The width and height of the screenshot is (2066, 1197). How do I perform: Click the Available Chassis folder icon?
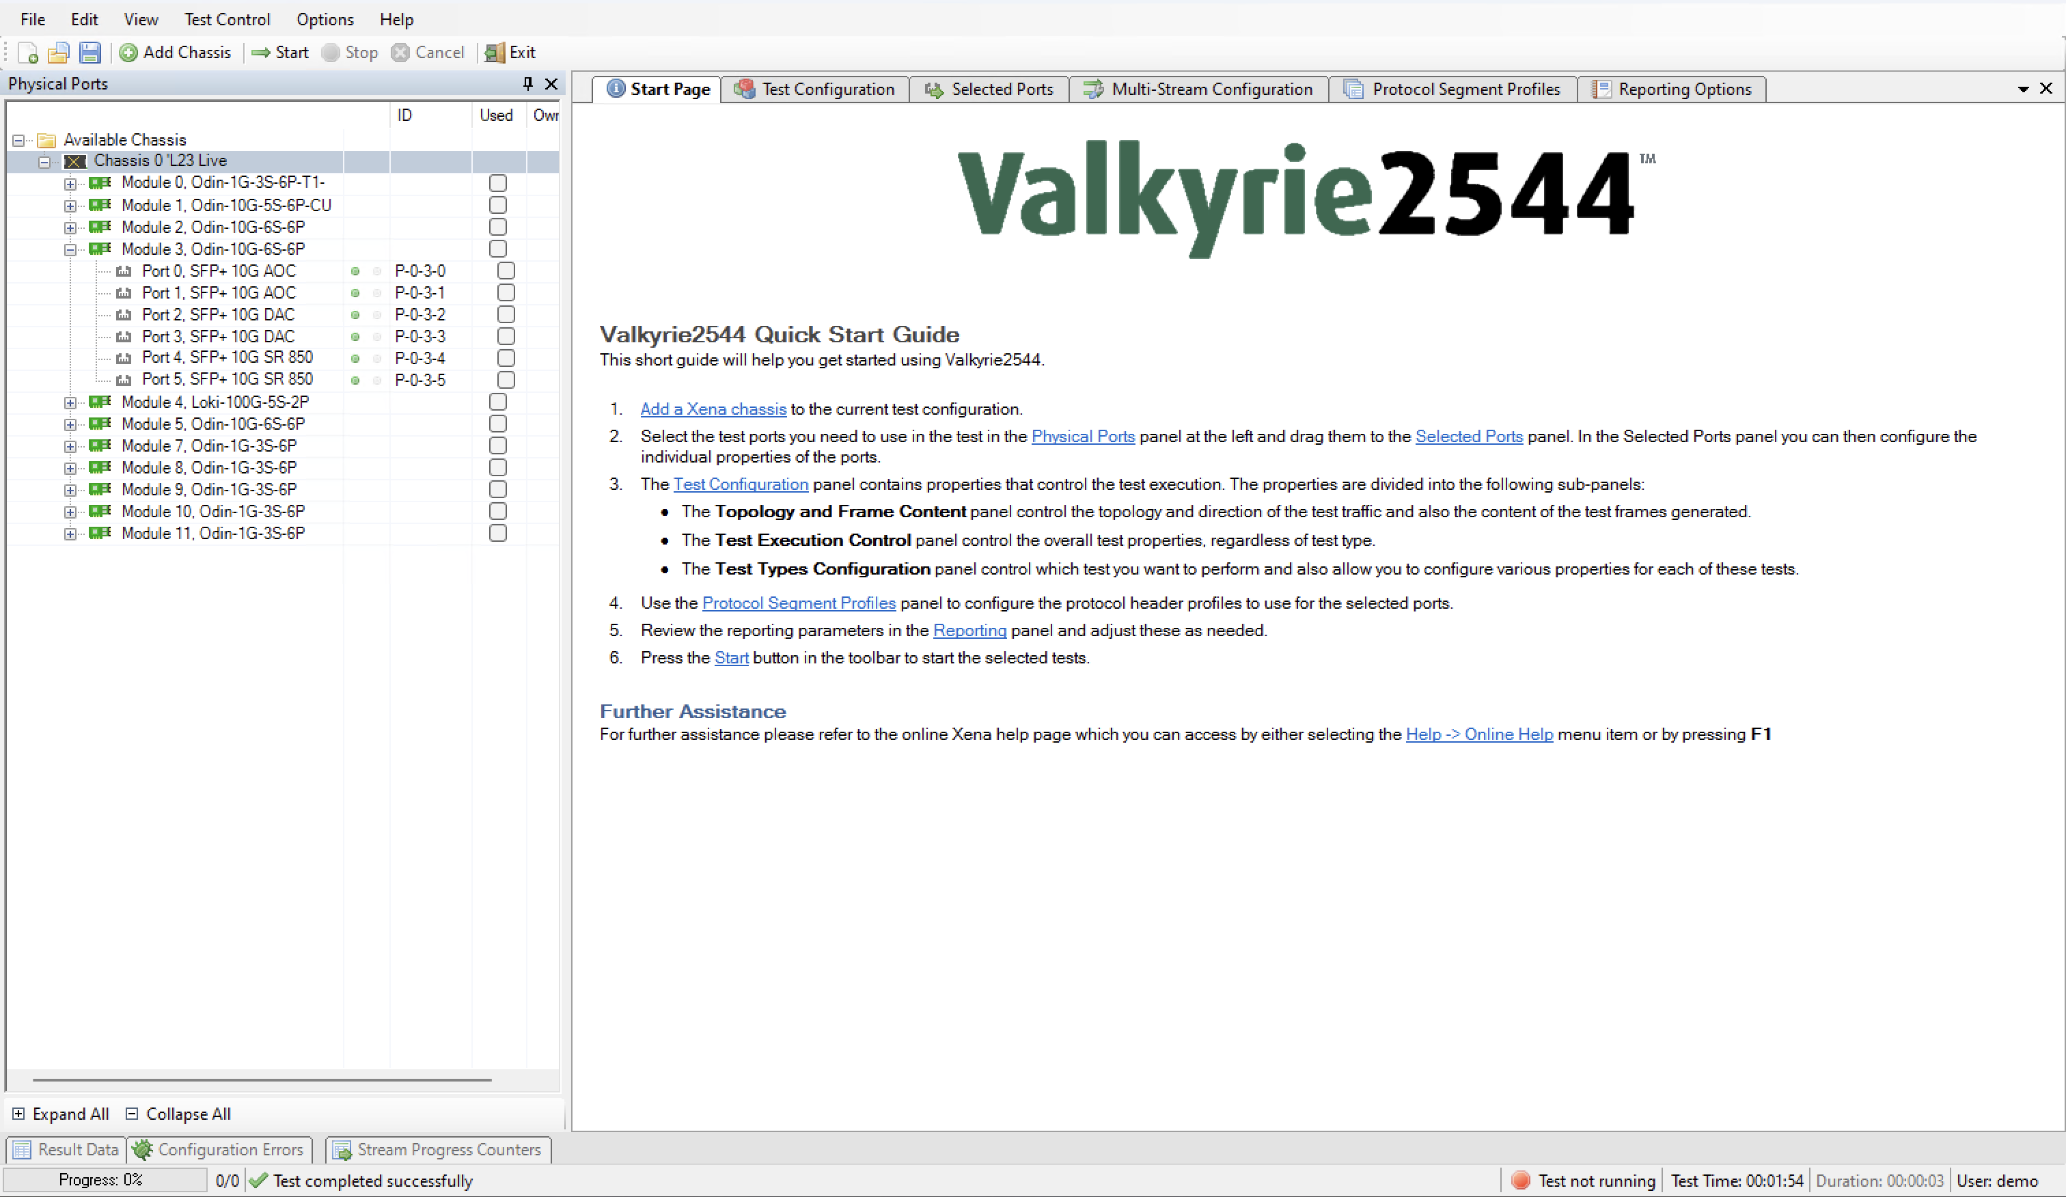pyautogui.click(x=46, y=140)
